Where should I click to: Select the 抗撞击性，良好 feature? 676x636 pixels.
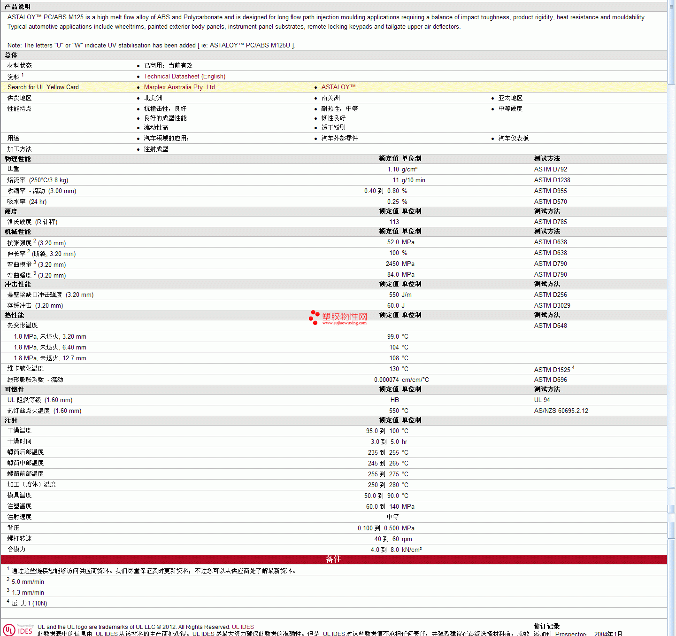click(165, 109)
